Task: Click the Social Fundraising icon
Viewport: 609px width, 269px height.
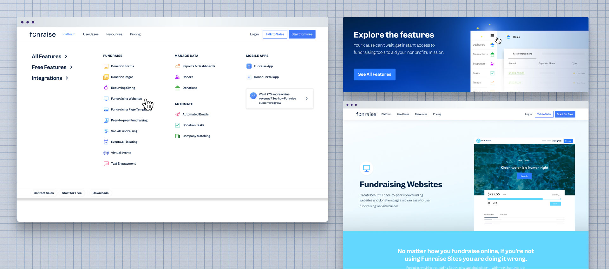Action: tap(106, 131)
